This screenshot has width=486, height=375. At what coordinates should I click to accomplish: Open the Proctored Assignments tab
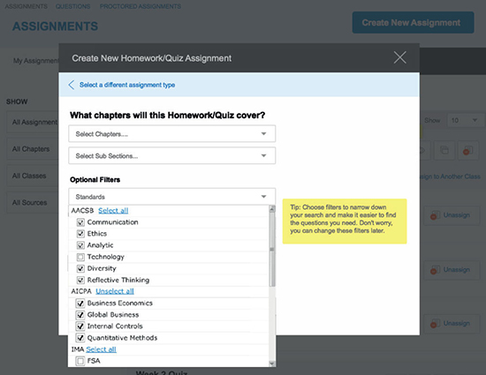pos(140,6)
